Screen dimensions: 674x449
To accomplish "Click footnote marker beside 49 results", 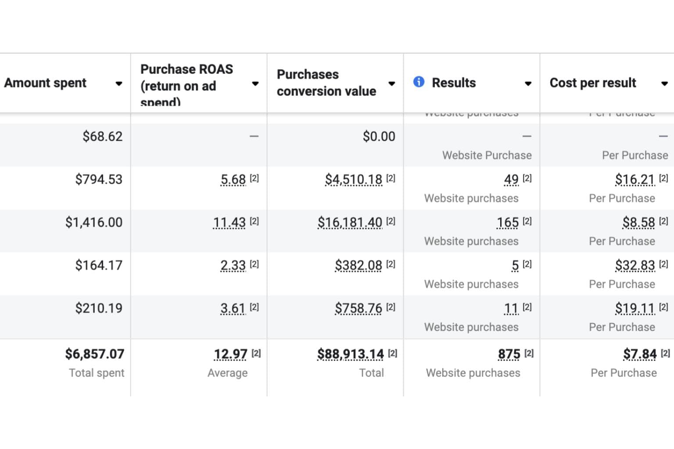I will point(527,178).
